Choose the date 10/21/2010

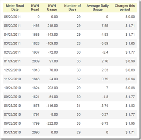click(x=12, y=88)
